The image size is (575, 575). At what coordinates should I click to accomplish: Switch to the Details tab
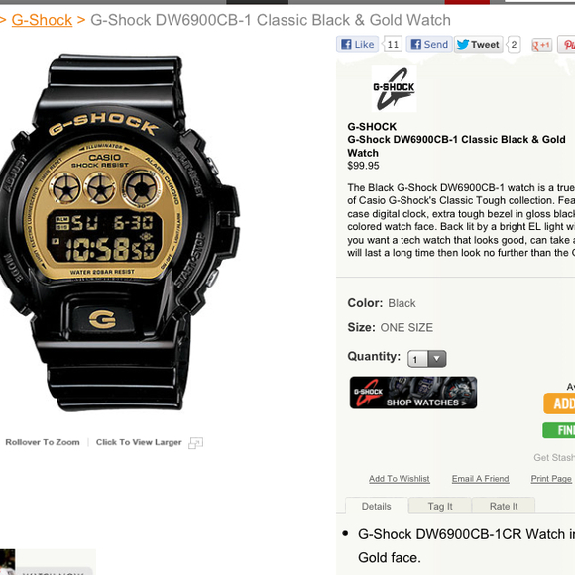377,506
